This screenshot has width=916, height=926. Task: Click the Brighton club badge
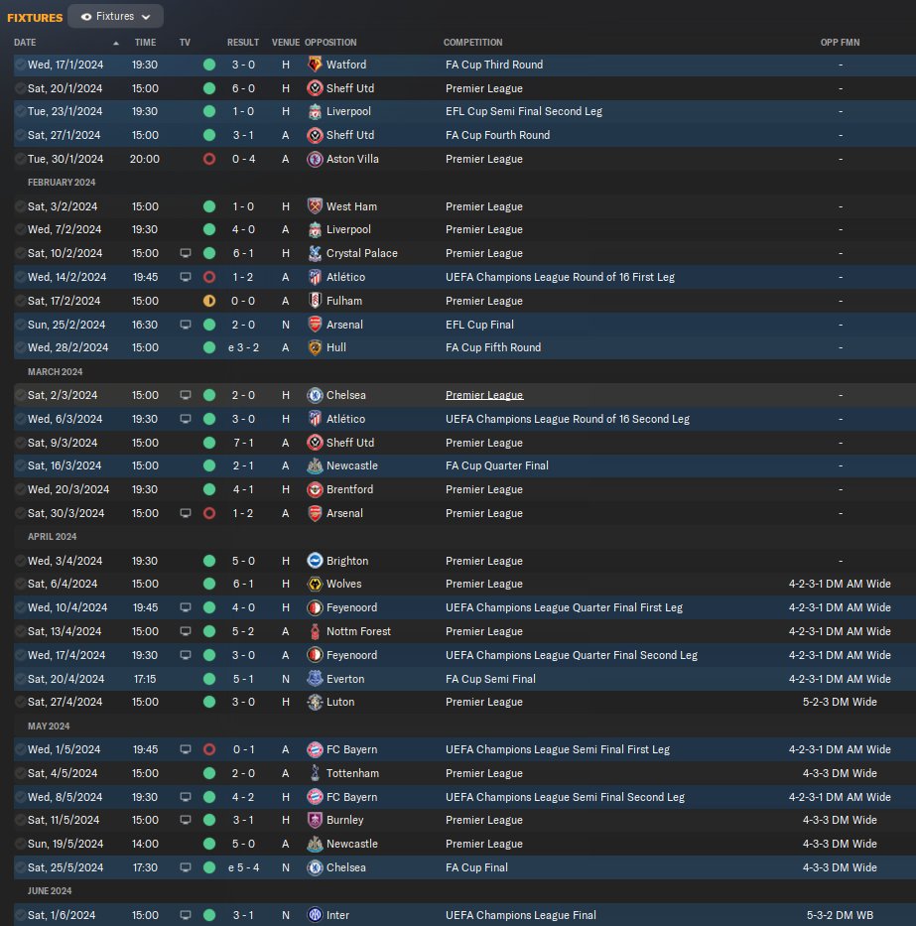[315, 561]
